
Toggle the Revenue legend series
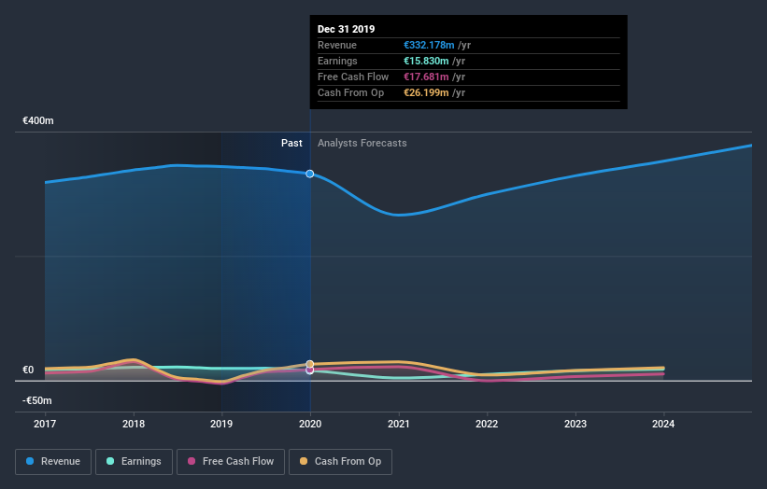coord(53,462)
